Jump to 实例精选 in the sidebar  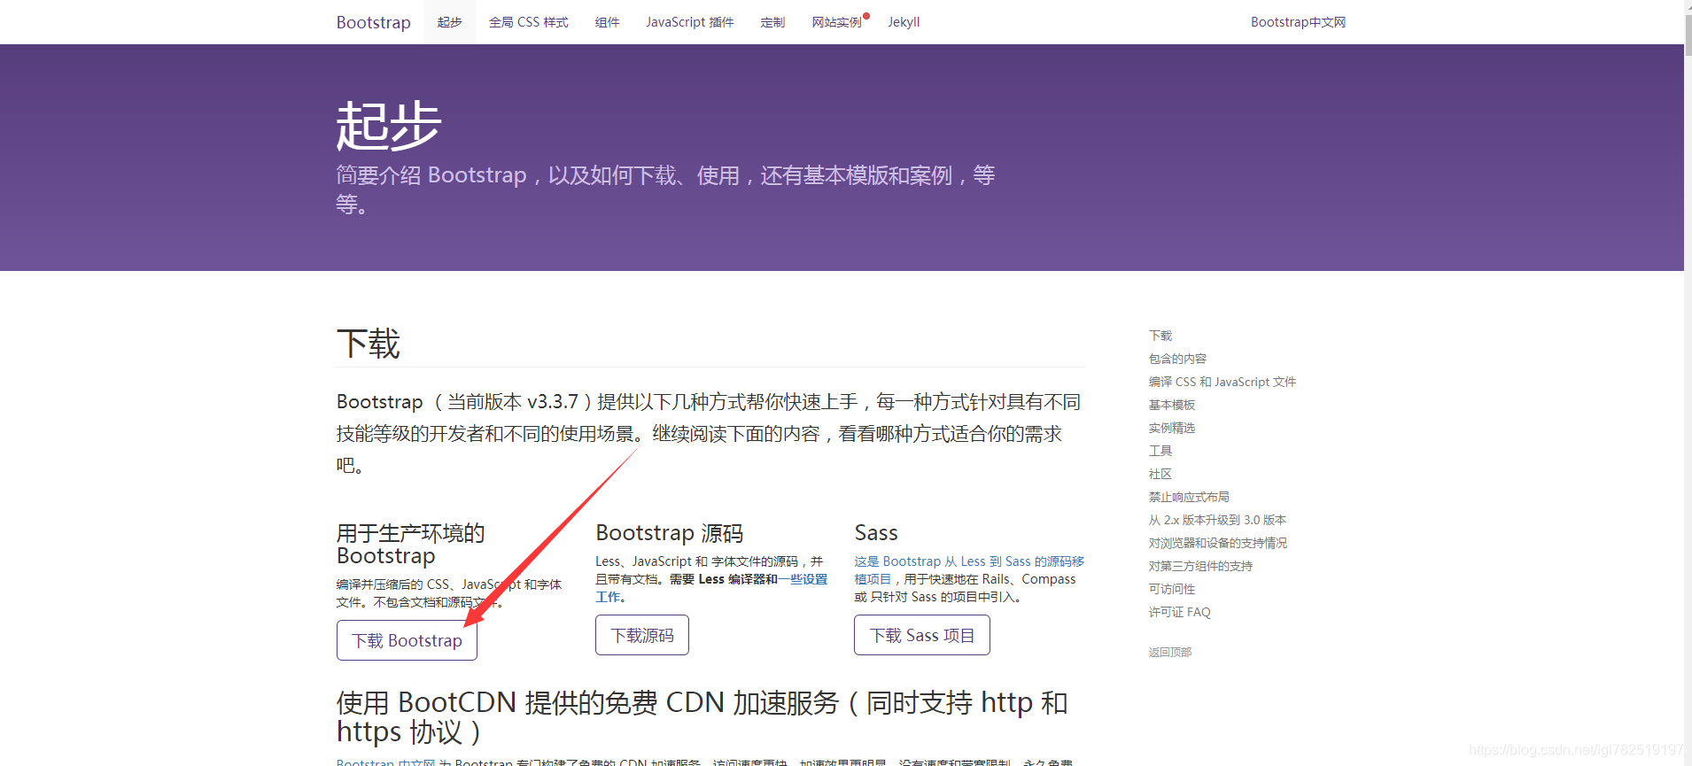pos(1172,428)
